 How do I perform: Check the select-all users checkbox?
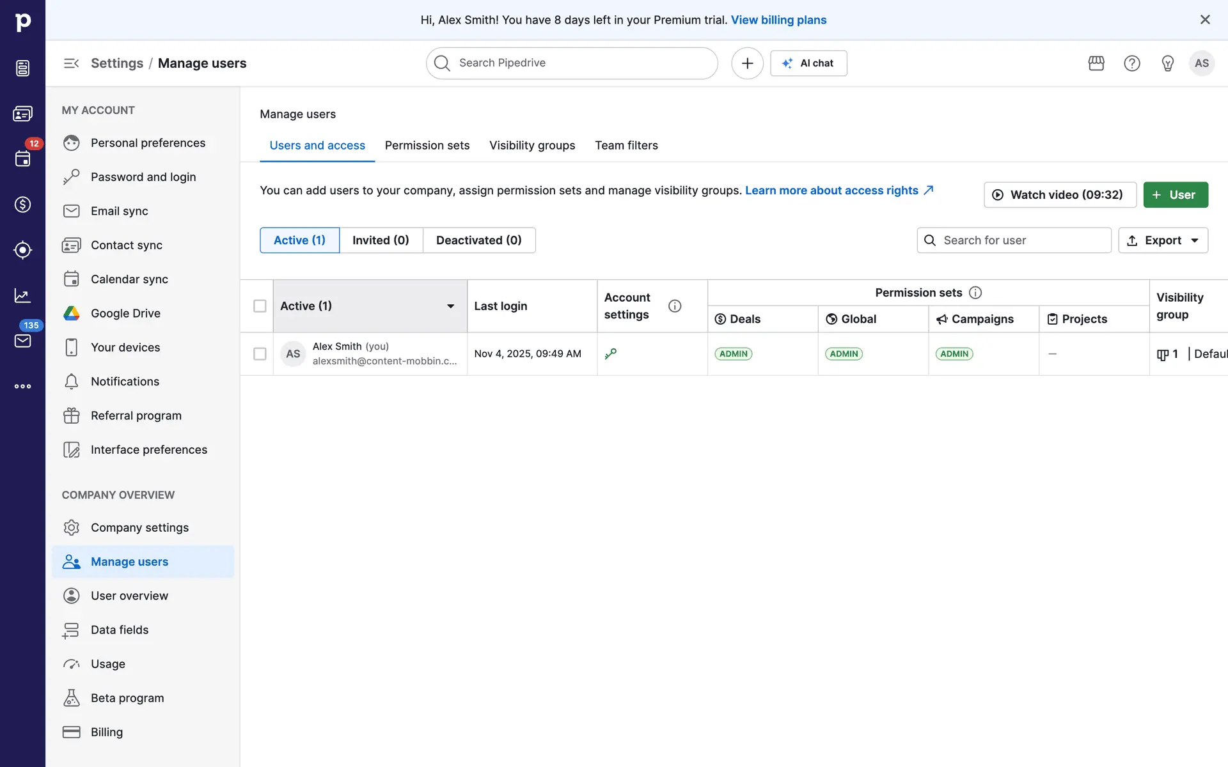click(x=260, y=306)
